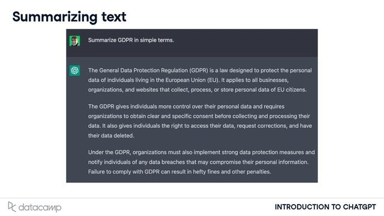Screen dimensions: 384x216
Task: Click the green ChatGPT logo icon
Action: 74,71
